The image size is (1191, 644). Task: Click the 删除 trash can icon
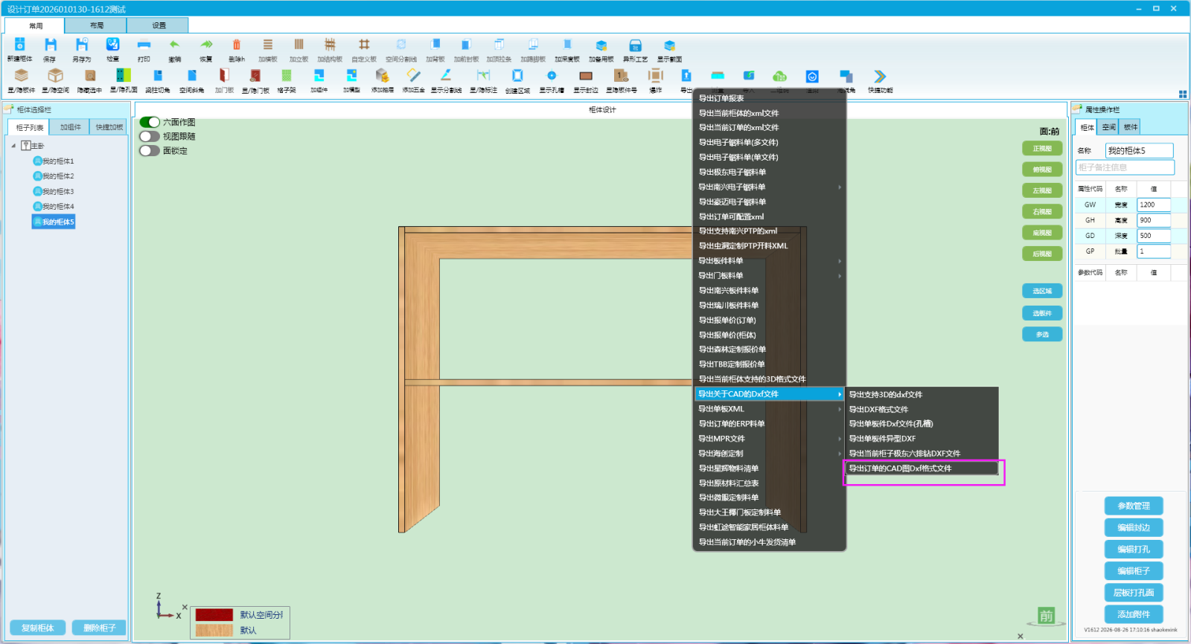237,45
